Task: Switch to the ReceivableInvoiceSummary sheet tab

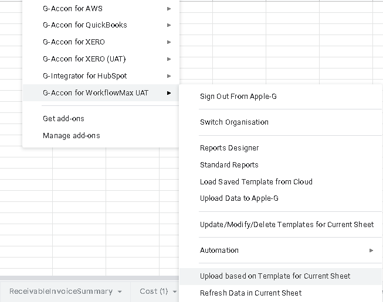Action: (61, 291)
